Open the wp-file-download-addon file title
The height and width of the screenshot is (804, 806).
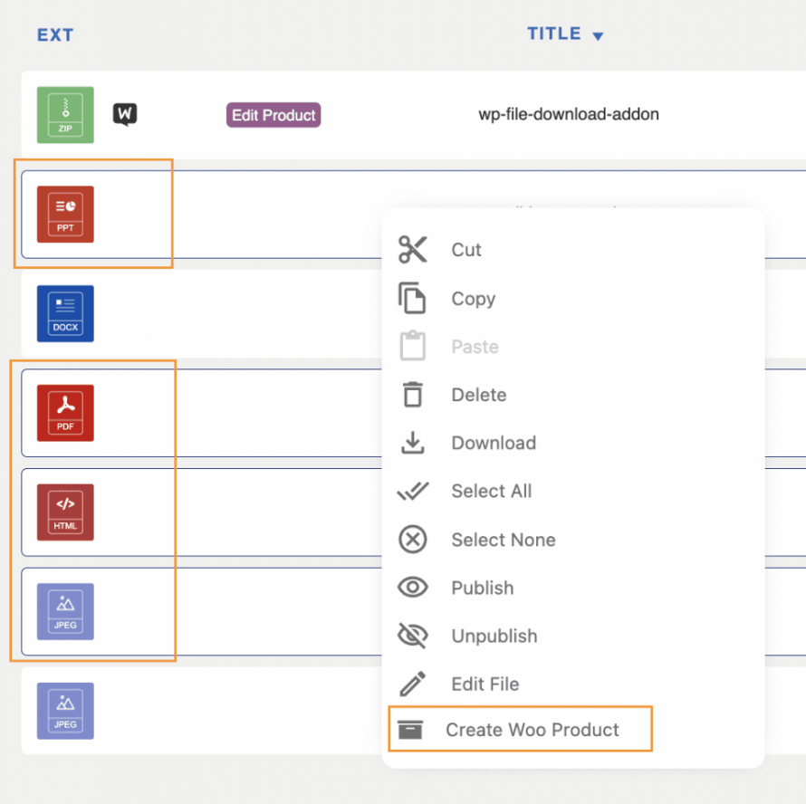point(569,115)
